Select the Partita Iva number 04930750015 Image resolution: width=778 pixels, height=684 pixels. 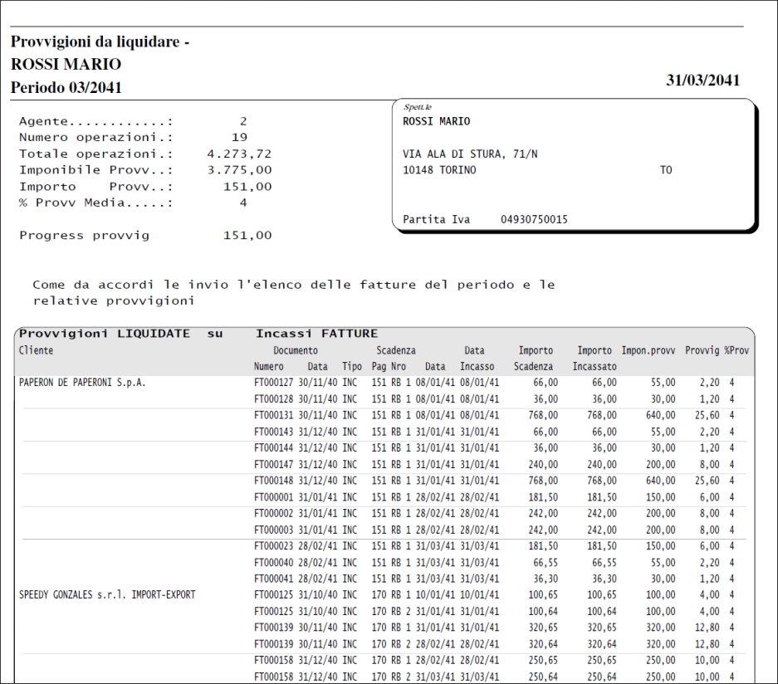point(534,219)
